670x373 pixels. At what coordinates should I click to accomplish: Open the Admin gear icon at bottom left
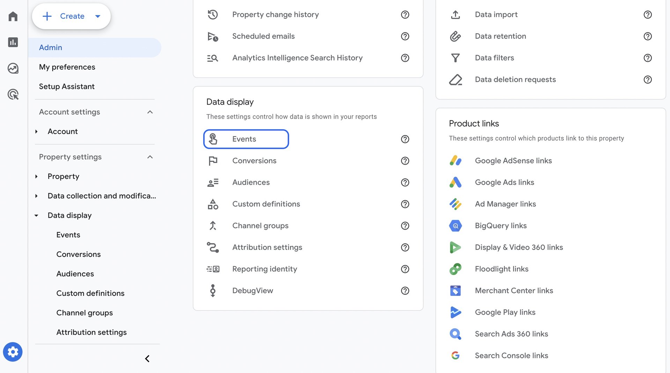(13, 352)
